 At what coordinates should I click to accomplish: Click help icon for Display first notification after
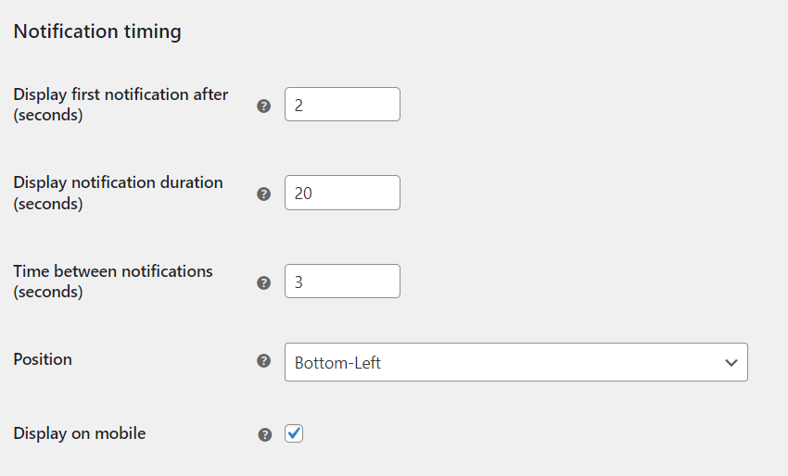tap(263, 106)
